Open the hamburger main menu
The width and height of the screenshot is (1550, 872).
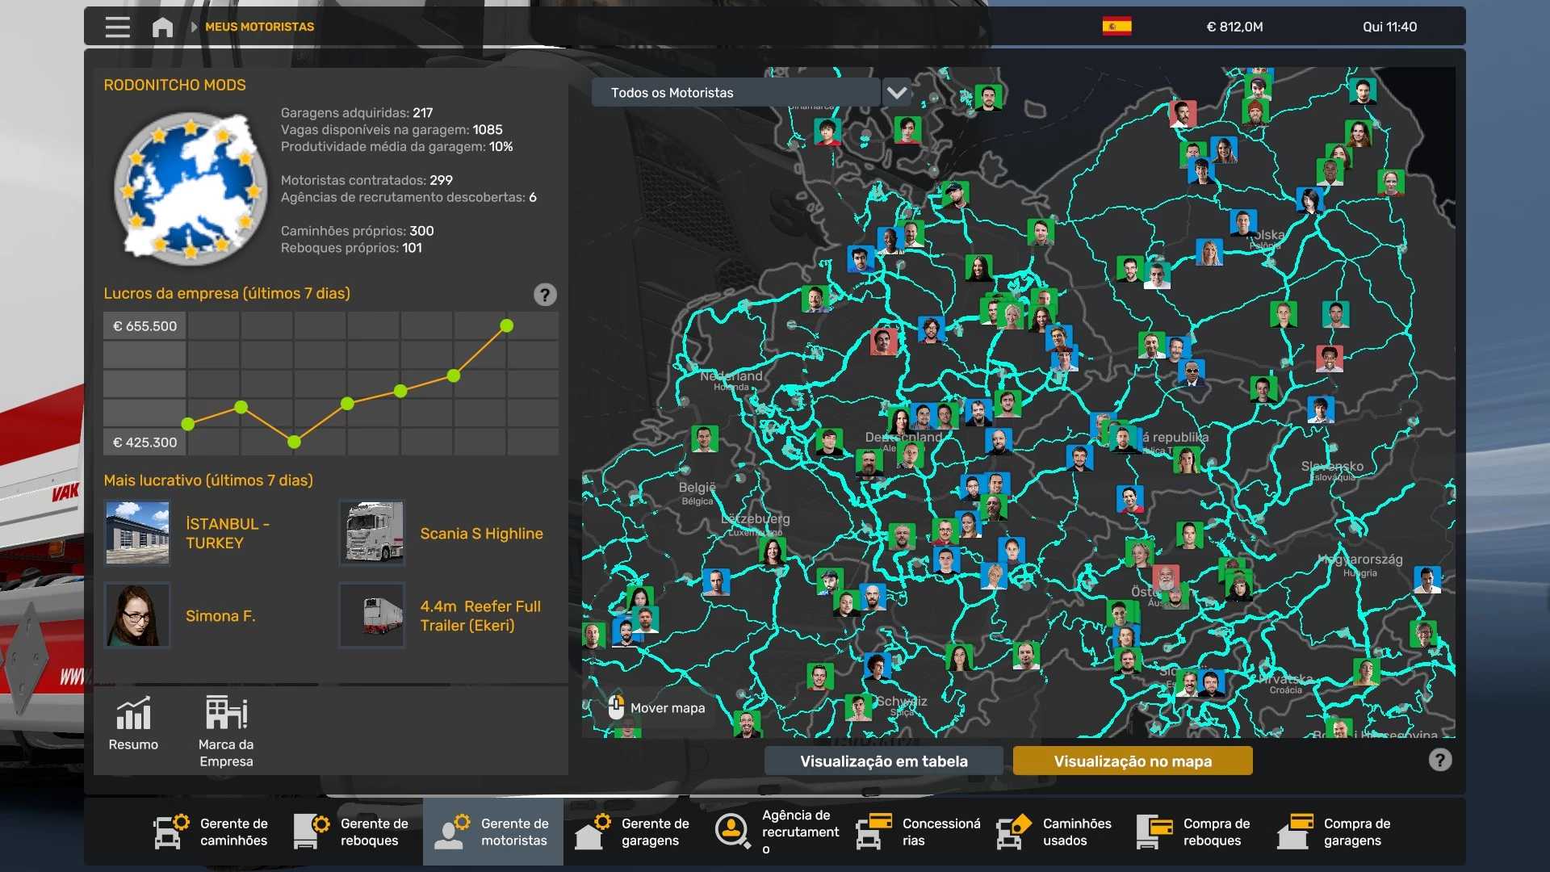pos(117,27)
